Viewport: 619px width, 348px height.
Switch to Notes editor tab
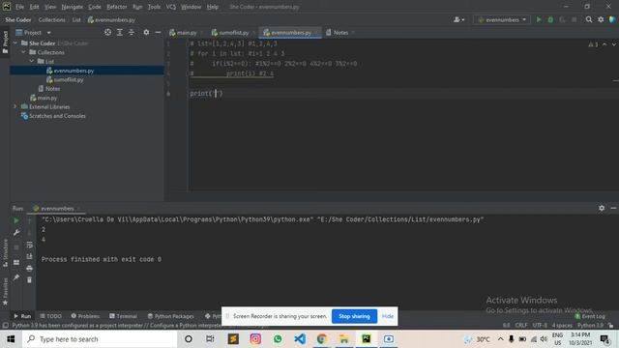[340, 33]
